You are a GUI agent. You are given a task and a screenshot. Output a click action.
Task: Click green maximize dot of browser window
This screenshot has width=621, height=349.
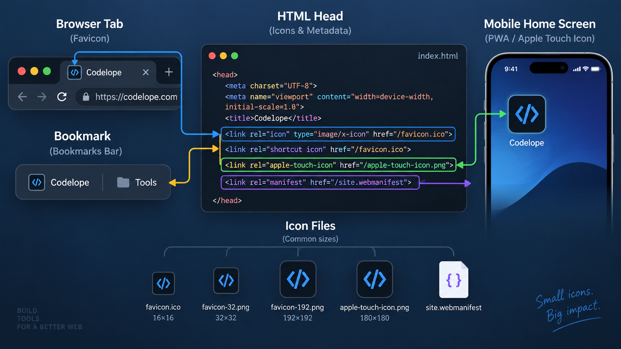click(47, 71)
